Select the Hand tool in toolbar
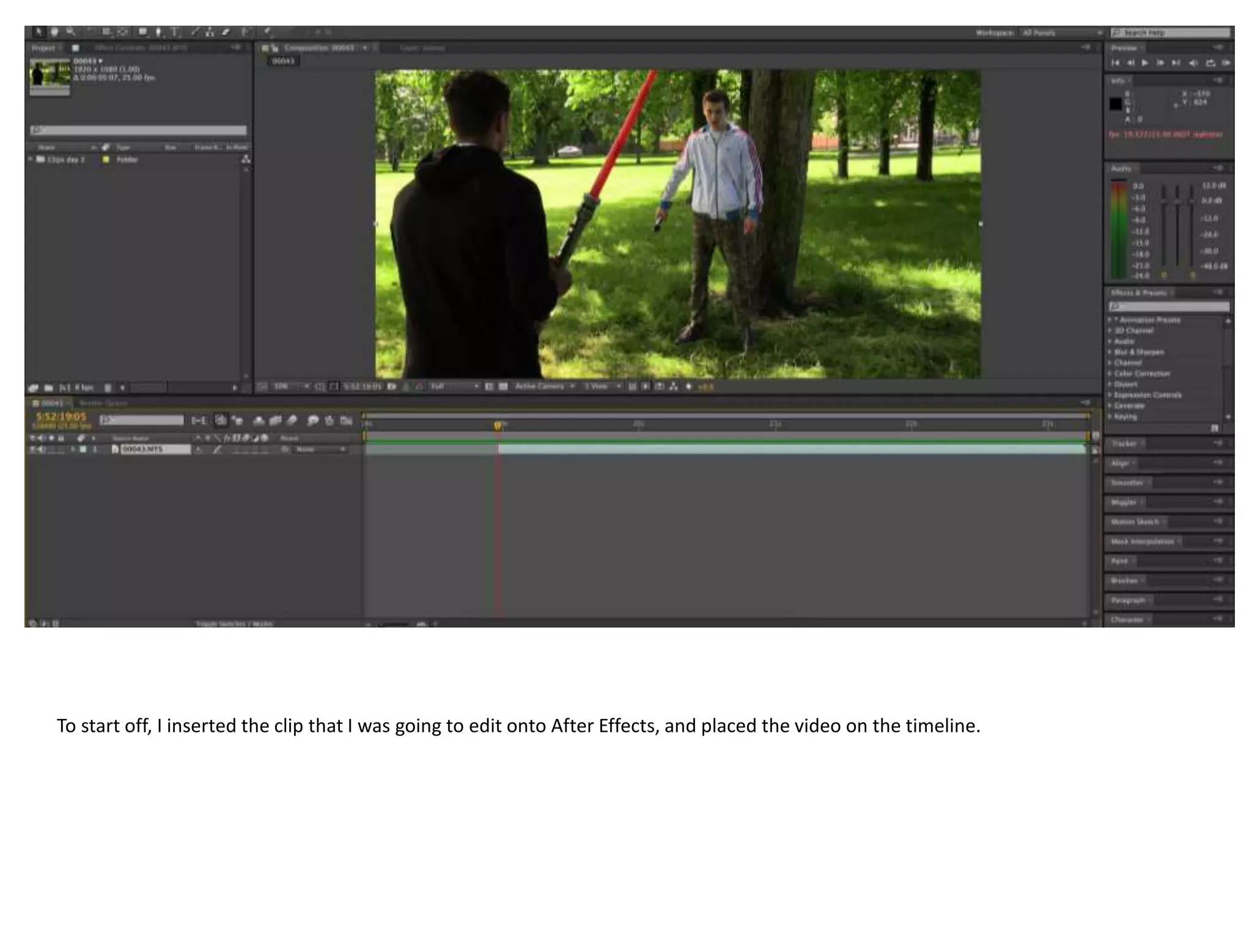This screenshot has height=939, width=1252. (x=54, y=31)
